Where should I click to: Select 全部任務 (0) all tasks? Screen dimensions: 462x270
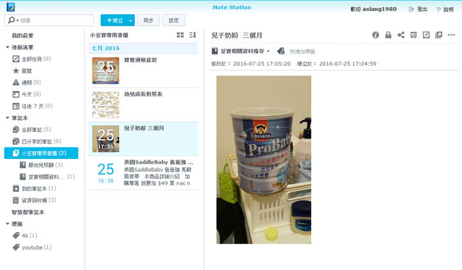point(32,59)
